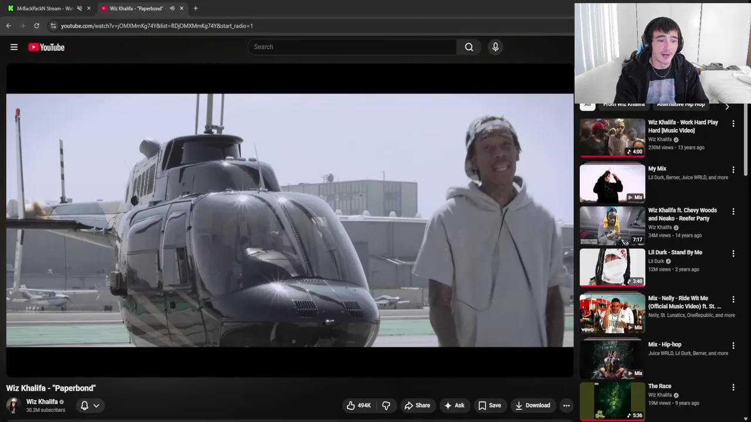Select the 'From Wiz Khalifa' filter chip
Image resolution: width=751 pixels, height=422 pixels.
click(624, 105)
